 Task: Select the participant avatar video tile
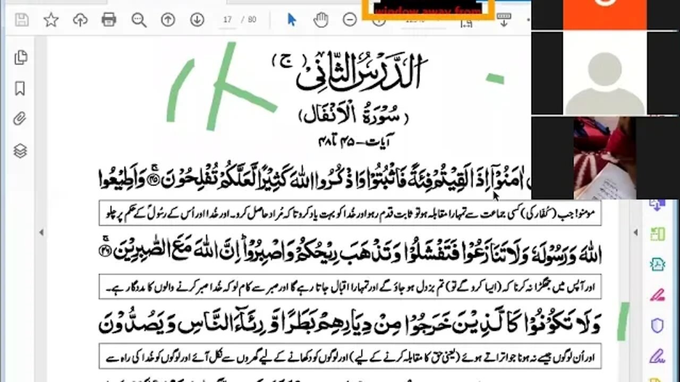(x=605, y=73)
